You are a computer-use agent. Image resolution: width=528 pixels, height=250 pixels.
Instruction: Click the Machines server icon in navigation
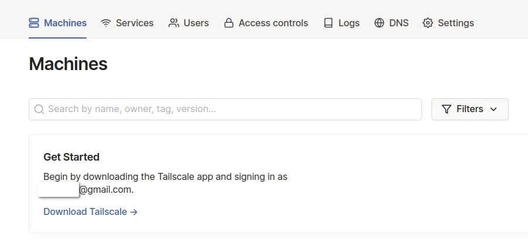[x=34, y=23]
